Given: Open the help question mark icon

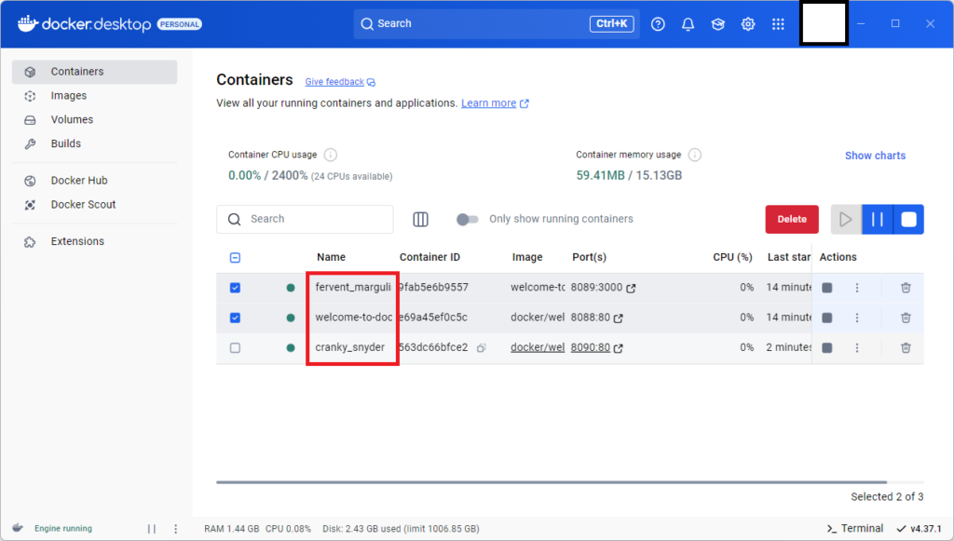Looking at the screenshot, I should point(658,23).
